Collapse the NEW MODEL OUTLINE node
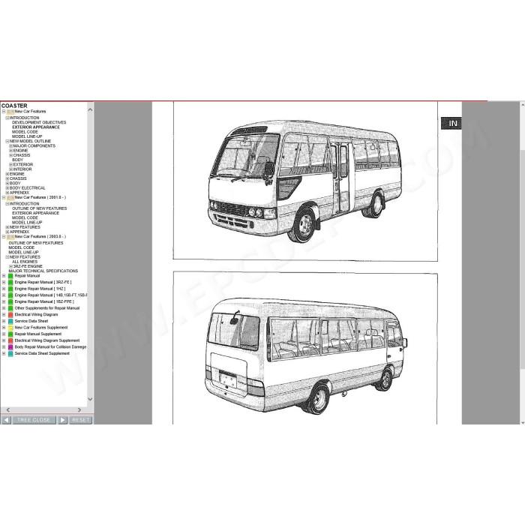The image size is (525, 525). pos(7,141)
